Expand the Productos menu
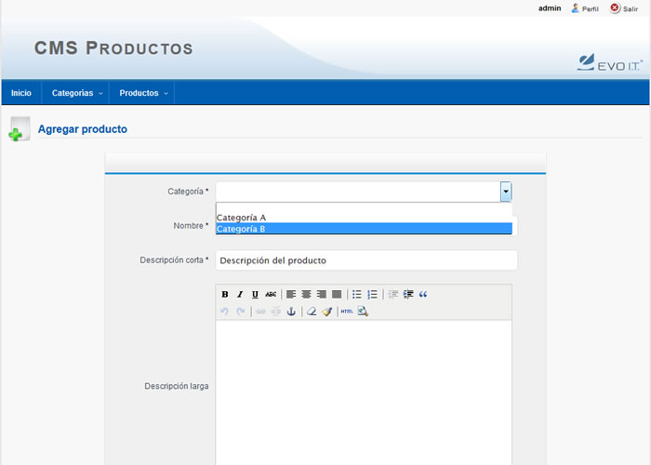The image size is (651, 465). (142, 93)
